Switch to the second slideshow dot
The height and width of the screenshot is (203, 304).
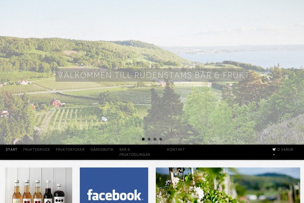[x=149, y=139]
